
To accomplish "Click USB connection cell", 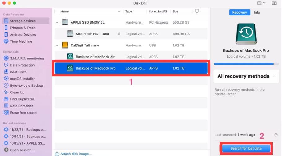I will (152, 45).
